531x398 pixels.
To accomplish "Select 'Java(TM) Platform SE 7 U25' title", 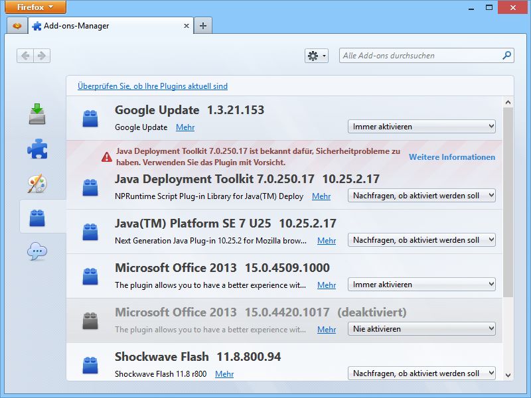I will 192,224.
